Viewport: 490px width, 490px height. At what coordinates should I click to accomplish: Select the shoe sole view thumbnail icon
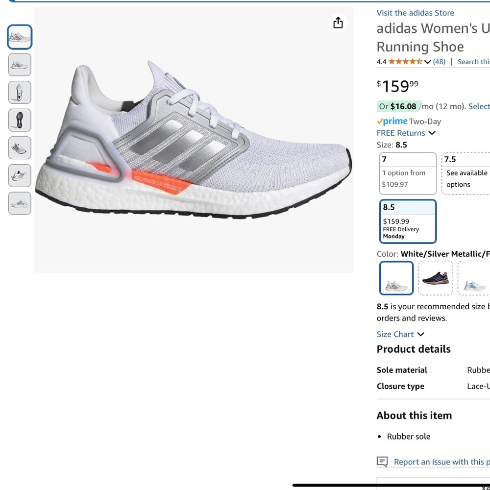pyautogui.click(x=20, y=120)
